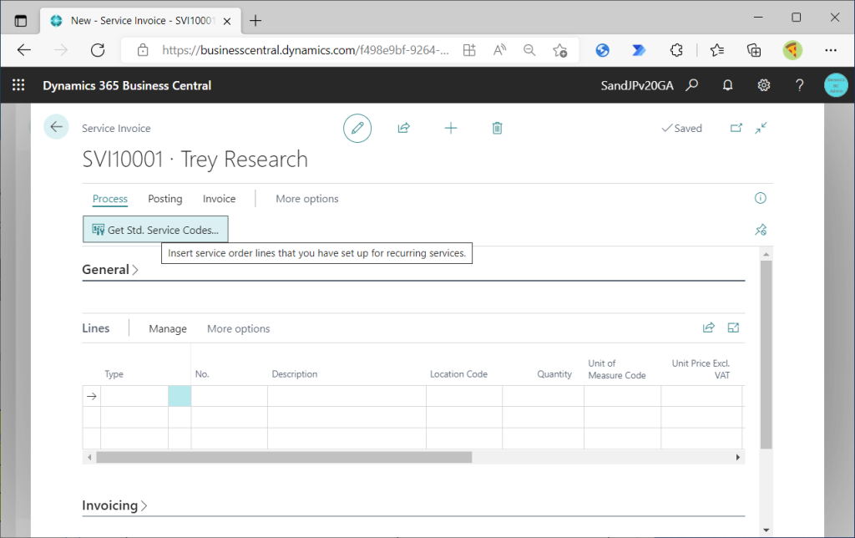855x538 pixels.
Task: Open More options in action bar
Action: pos(307,199)
